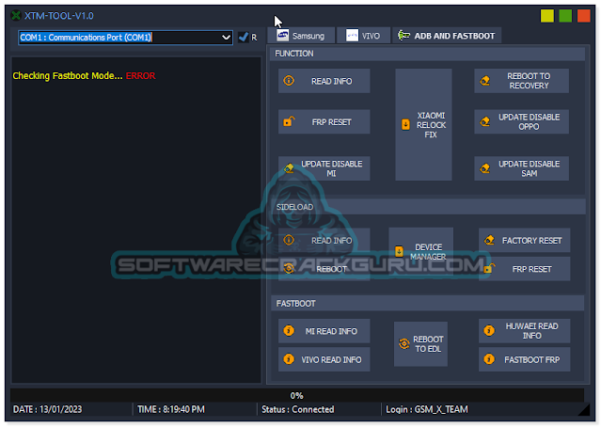Click the download icon on DEVICE MANAGER
Screen dimensions: 601x427
coord(399,251)
